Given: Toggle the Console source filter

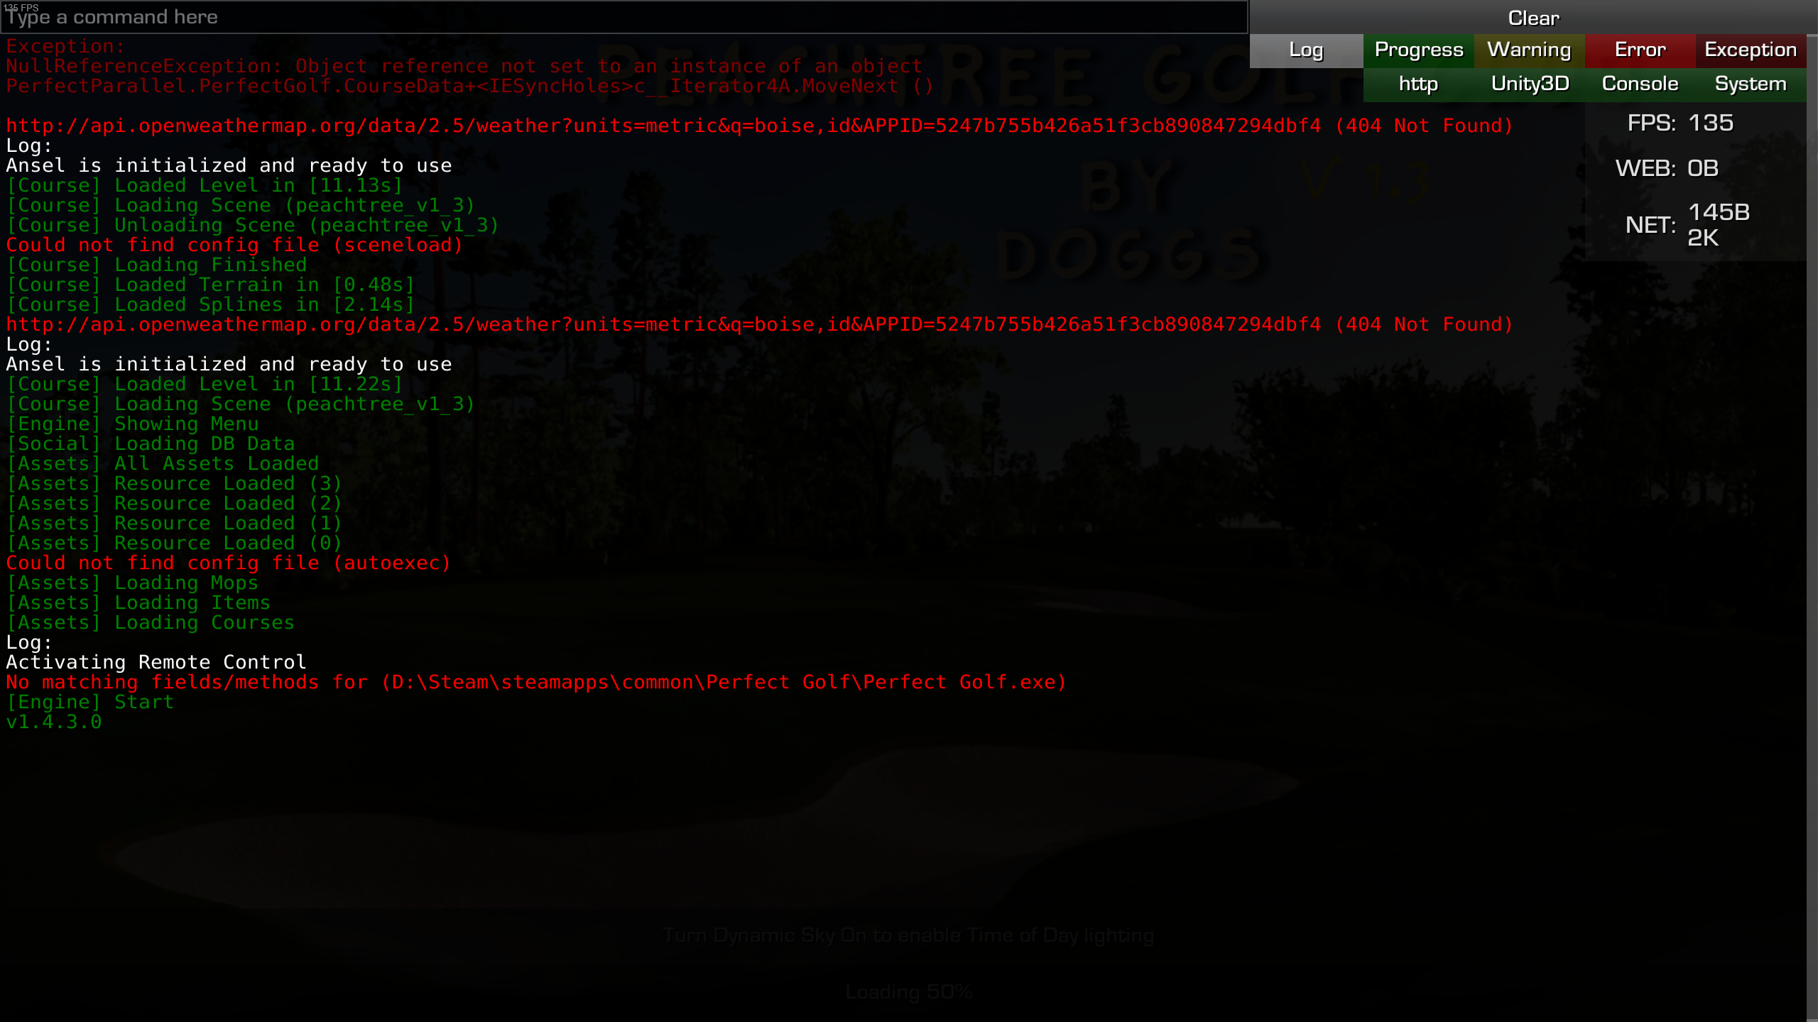Looking at the screenshot, I should [1640, 84].
